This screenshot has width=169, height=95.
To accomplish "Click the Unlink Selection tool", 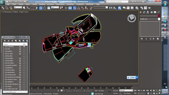I will click(7, 8).
